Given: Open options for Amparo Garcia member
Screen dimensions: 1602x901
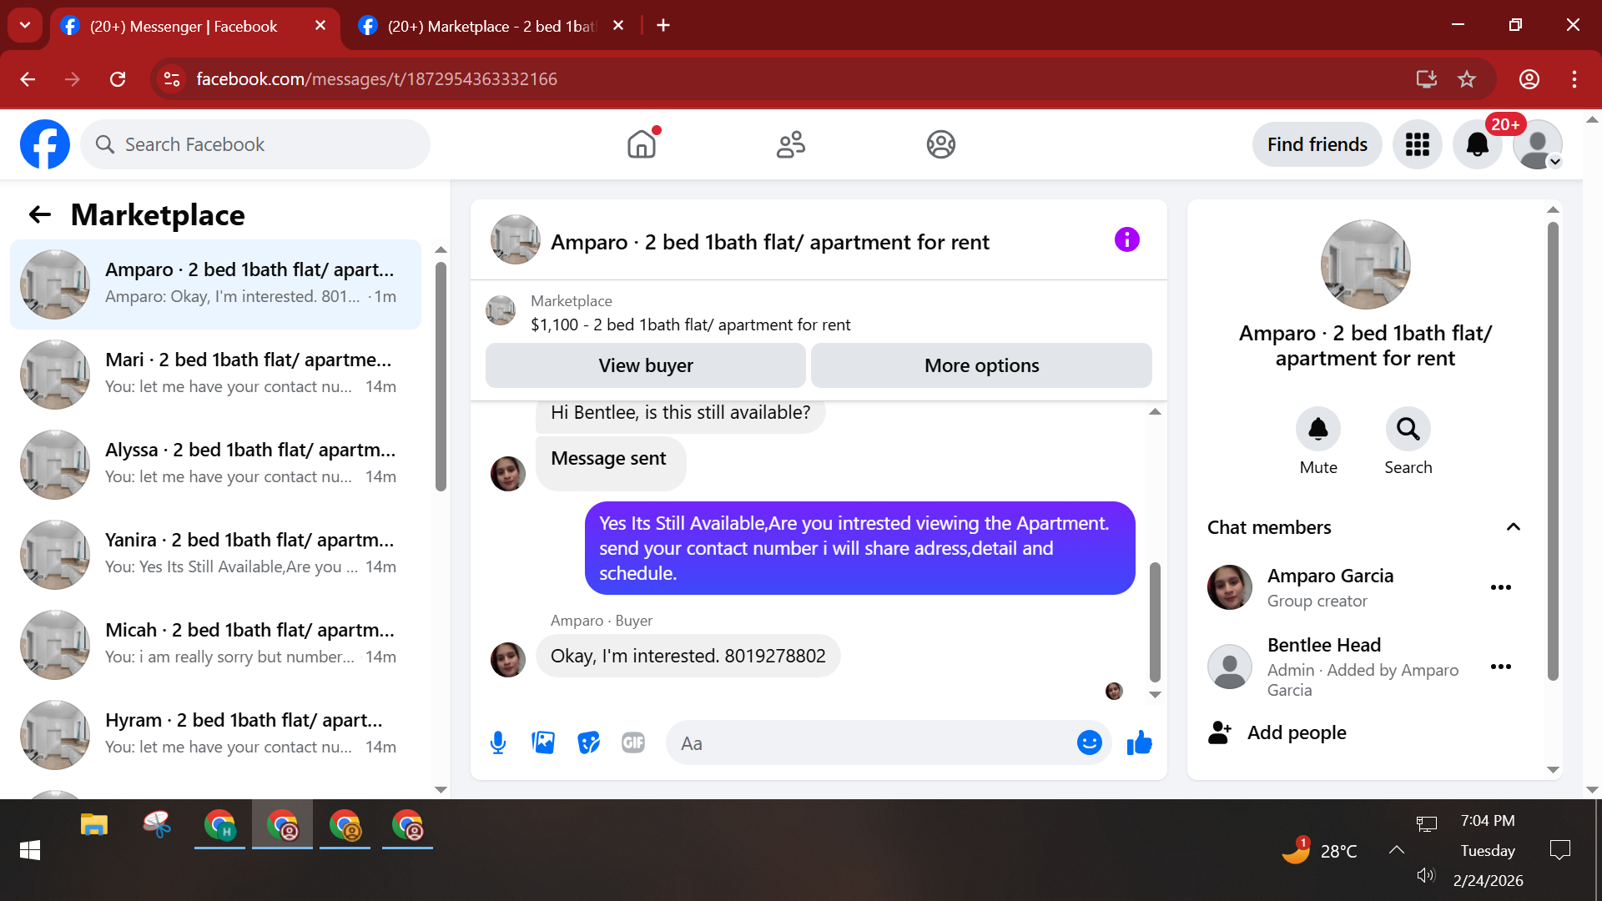Looking at the screenshot, I should 1500,587.
